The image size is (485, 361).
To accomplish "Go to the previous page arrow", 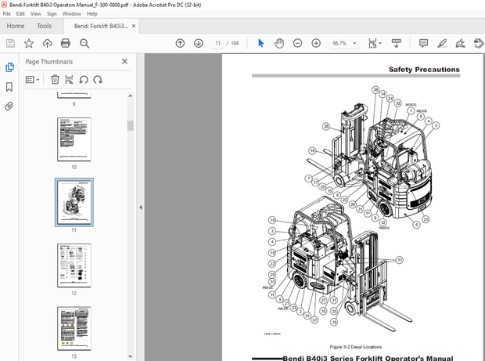I will click(180, 43).
